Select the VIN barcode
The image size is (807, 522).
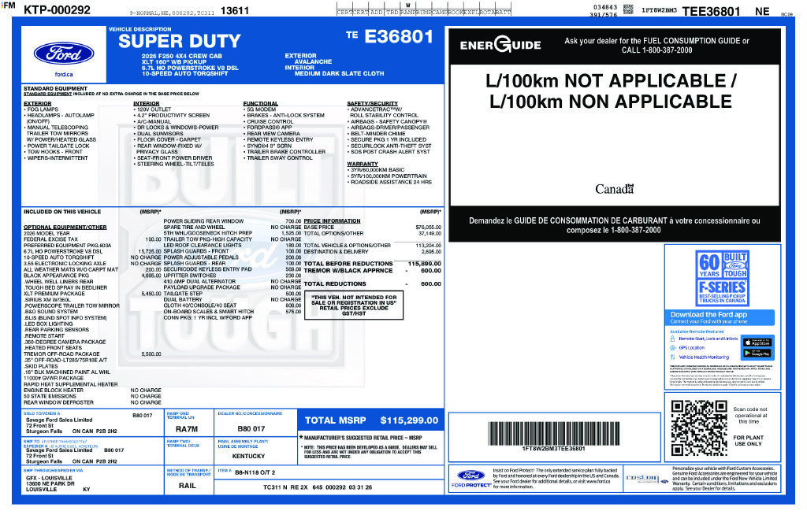554,434
